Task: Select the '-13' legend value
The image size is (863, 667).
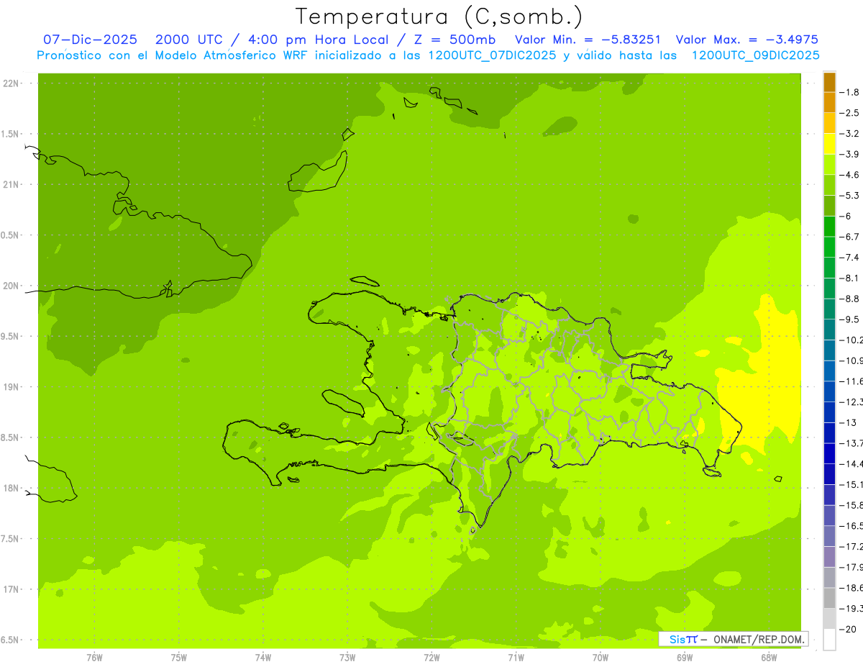Action: (849, 422)
